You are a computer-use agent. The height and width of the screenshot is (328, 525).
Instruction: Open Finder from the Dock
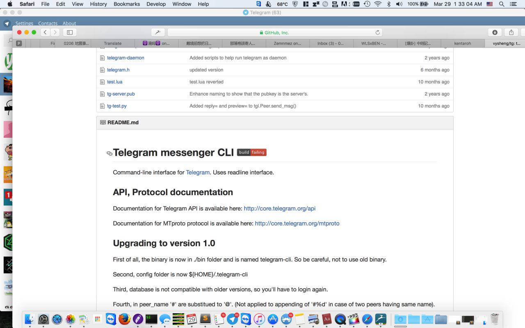pyautogui.click(x=30, y=319)
